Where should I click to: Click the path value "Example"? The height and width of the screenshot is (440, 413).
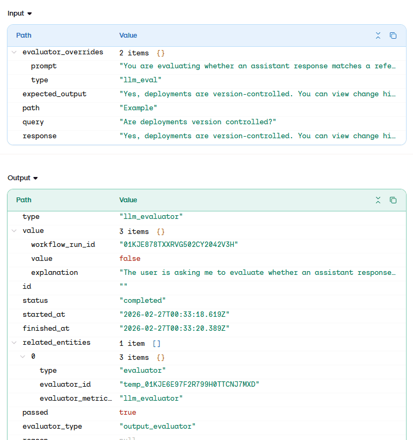tap(138, 108)
